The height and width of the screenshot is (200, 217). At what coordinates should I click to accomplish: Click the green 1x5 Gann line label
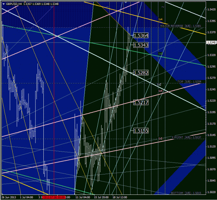click(160, 54)
